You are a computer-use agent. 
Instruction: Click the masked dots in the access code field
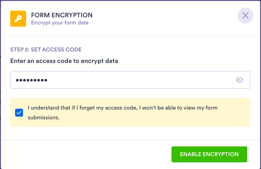click(31, 80)
